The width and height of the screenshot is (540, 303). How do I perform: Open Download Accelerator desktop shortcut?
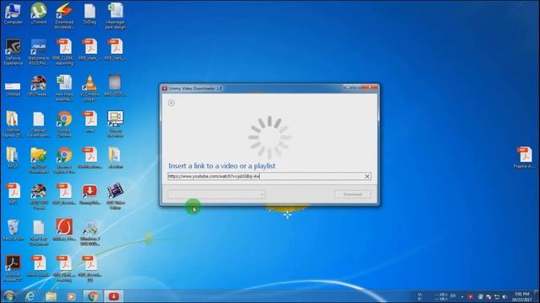64,16
